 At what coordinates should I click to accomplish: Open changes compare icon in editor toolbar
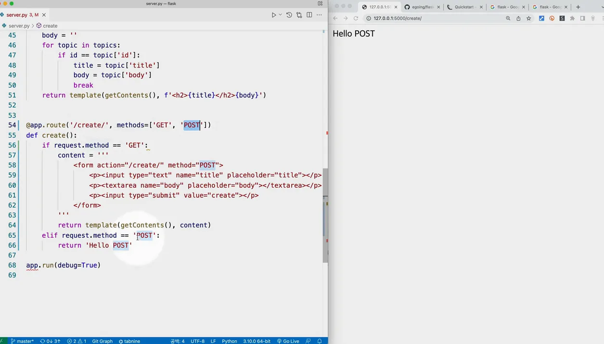pyautogui.click(x=299, y=15)
